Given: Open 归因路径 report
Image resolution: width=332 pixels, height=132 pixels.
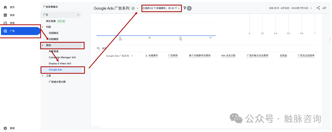Looking at the screenshot, I should (x=53, y=33).
